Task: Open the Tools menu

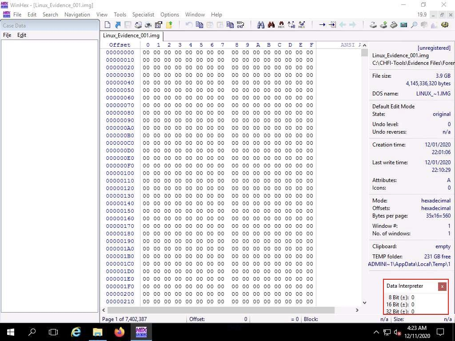Action: pos(120,15)
